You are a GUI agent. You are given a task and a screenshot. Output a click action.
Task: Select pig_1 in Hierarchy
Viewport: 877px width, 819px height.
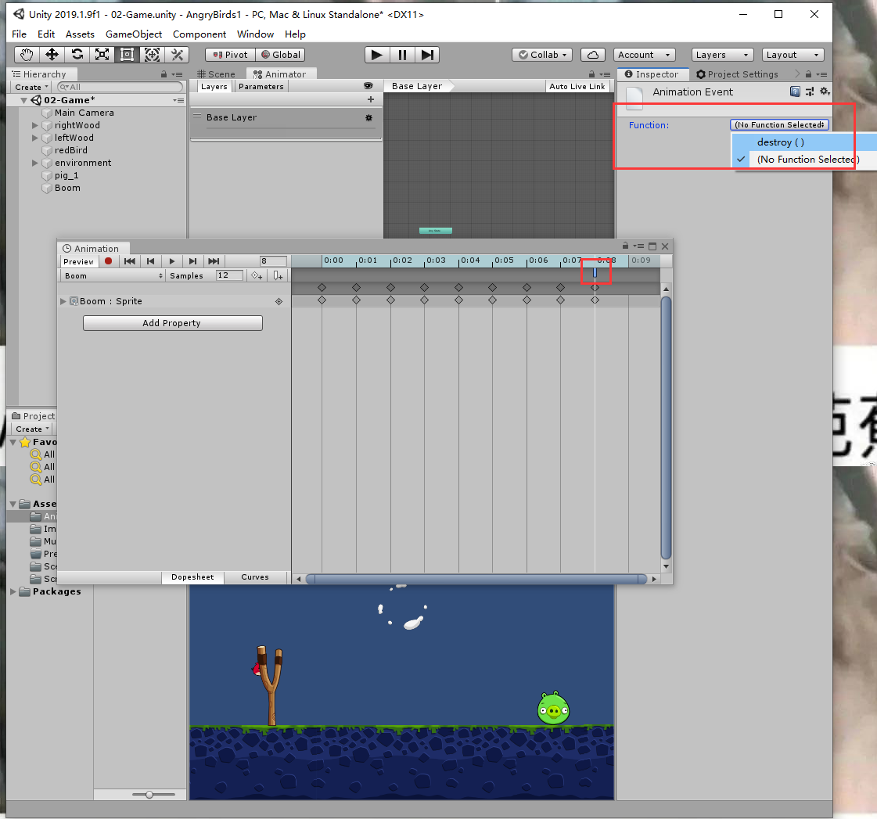point(66,175)
